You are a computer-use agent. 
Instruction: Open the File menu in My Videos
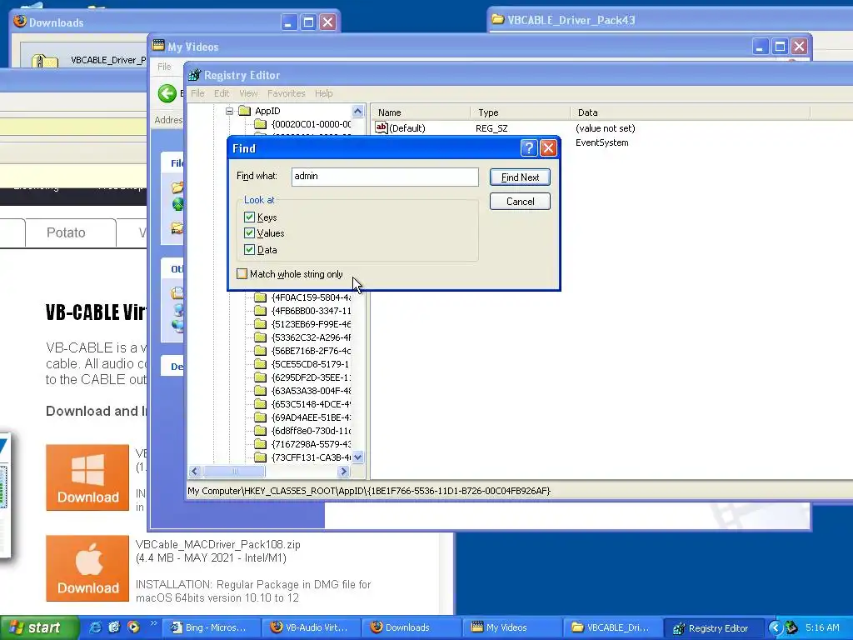[x=164, y=67]
